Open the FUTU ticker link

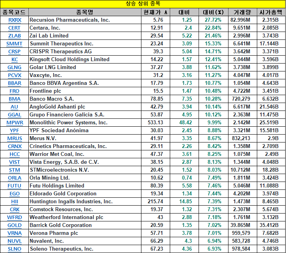[15, 186]
